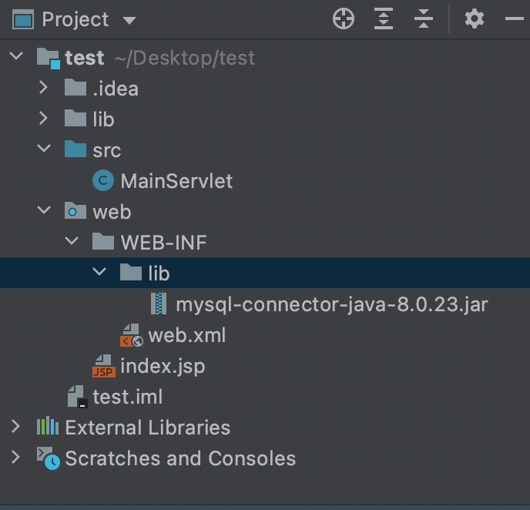The height and width of the screenshot is (510, 530).
Task: Click the Collapse All toolbar icon
Action: point(424,18)
